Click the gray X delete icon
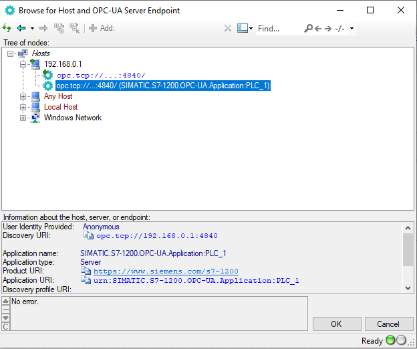The image size is (417, 349). (x=228, y=28)
